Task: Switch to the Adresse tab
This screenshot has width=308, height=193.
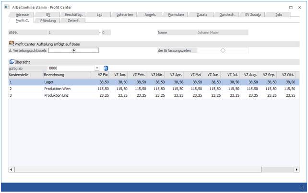Action: coord(22,15)
